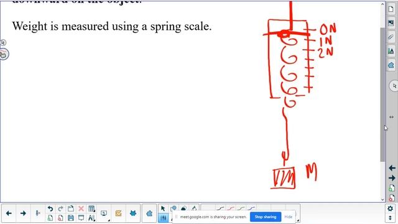Click the screen shade icon
398x224 pixels.
81,218
